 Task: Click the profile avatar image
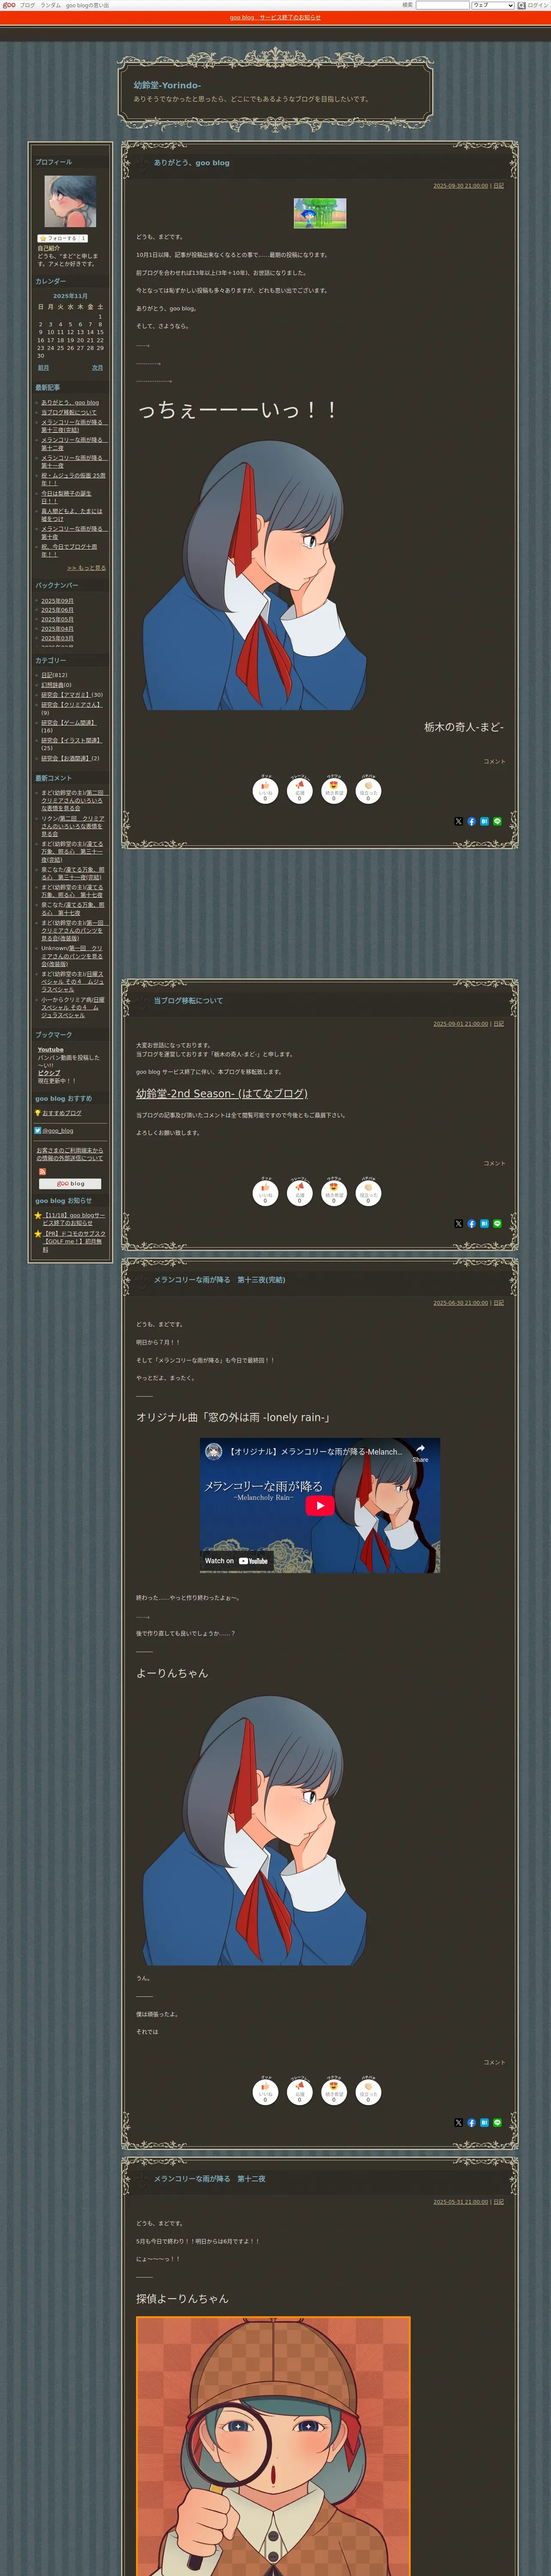coord(70,202)
